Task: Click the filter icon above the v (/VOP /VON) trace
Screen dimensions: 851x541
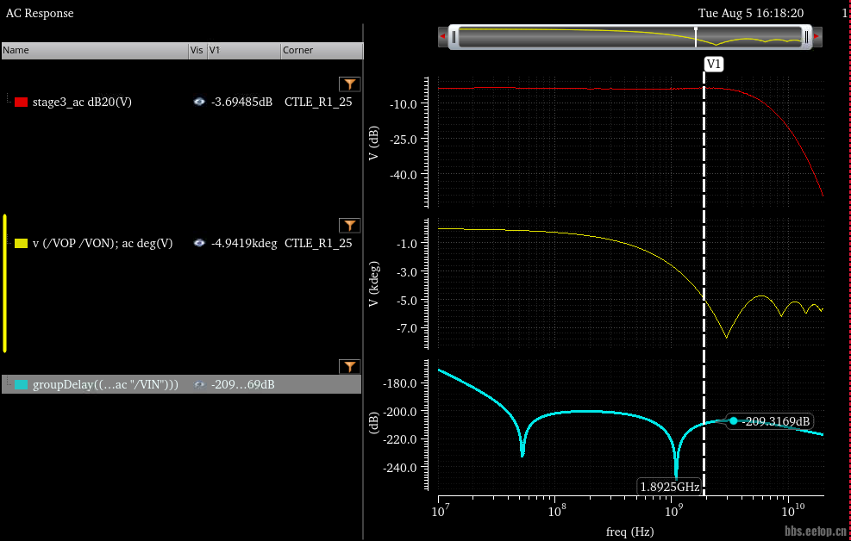Action: [x=349, y=225]
